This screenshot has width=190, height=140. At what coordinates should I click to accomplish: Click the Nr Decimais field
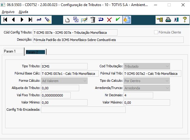(x=138, y=95)
